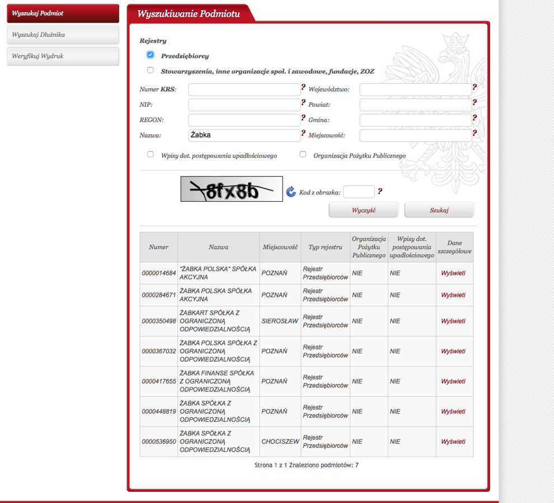Open Wyświetl link for KRS 0000284671
The height and width of the screenshot is (503, 554).
click(453, 295)
